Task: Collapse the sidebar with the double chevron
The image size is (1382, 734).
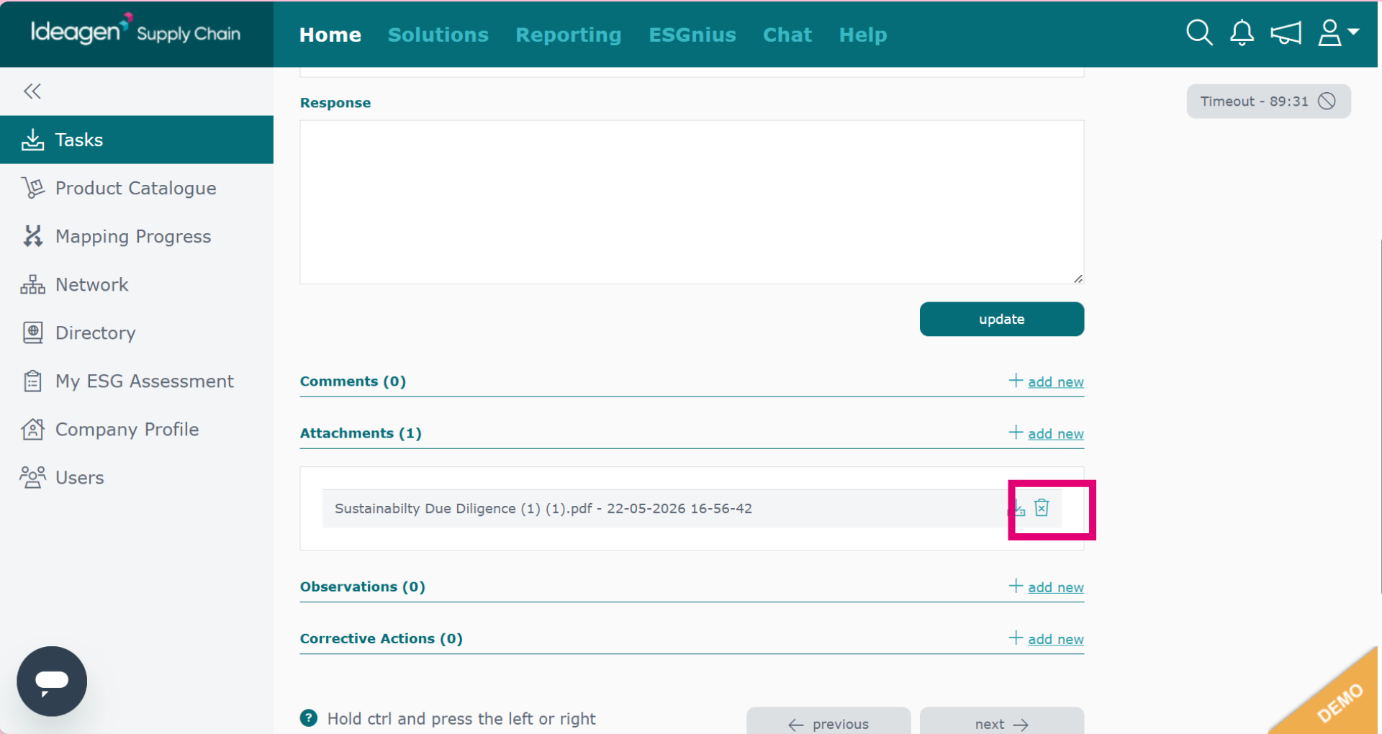Action: point(32,91)
